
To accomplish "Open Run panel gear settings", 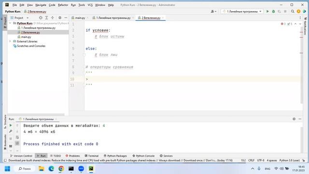I will 294,119.
